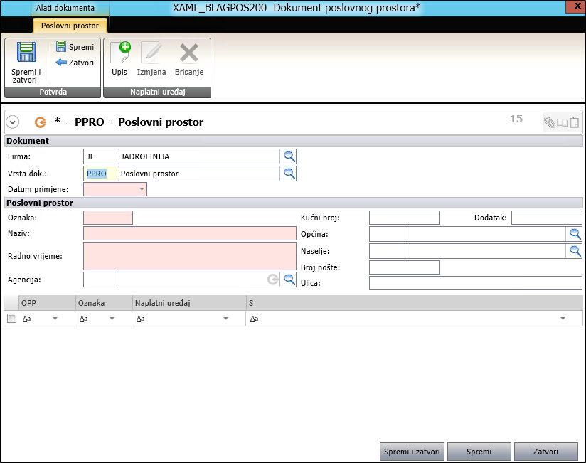
Task: Select the Poslovni prostor ribbon tab
Action: coord(70,26)
